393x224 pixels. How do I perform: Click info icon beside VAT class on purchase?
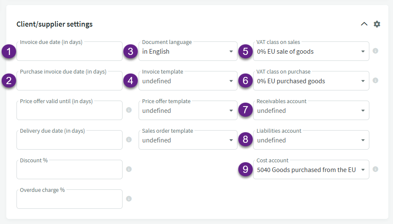[x=375, y=81]
